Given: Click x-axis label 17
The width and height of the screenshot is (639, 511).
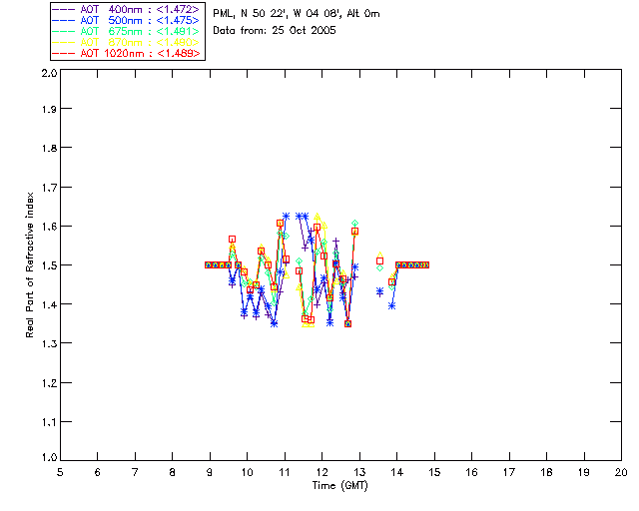Looking at the screenshot, I should coord(509,472).
